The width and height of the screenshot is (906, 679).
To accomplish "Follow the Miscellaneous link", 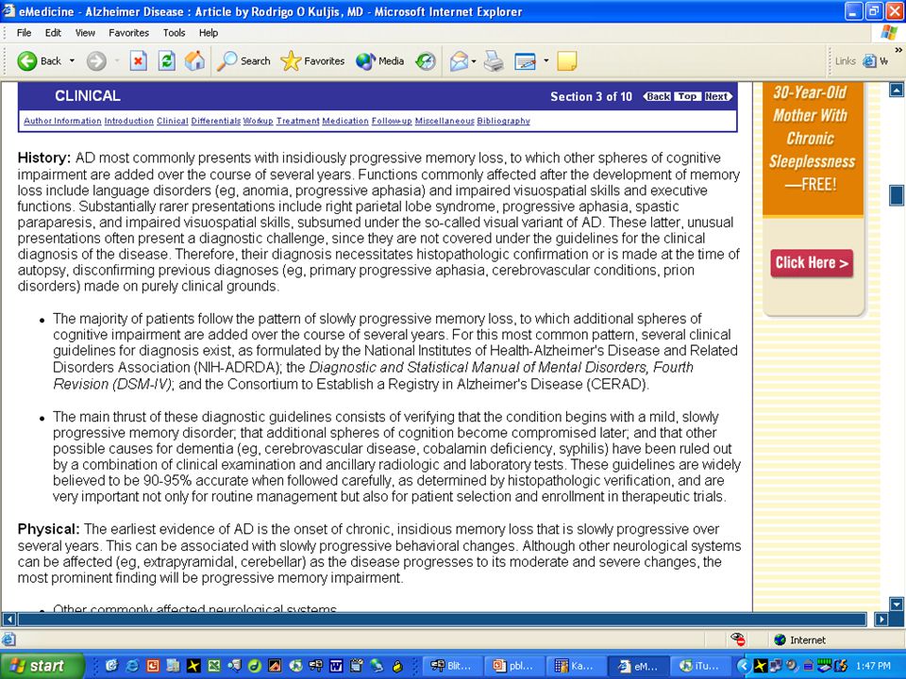I will pos(445,121).
